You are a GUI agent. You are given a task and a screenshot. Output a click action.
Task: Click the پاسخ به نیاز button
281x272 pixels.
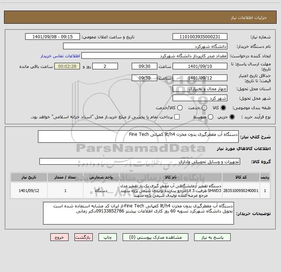point(212,237)
